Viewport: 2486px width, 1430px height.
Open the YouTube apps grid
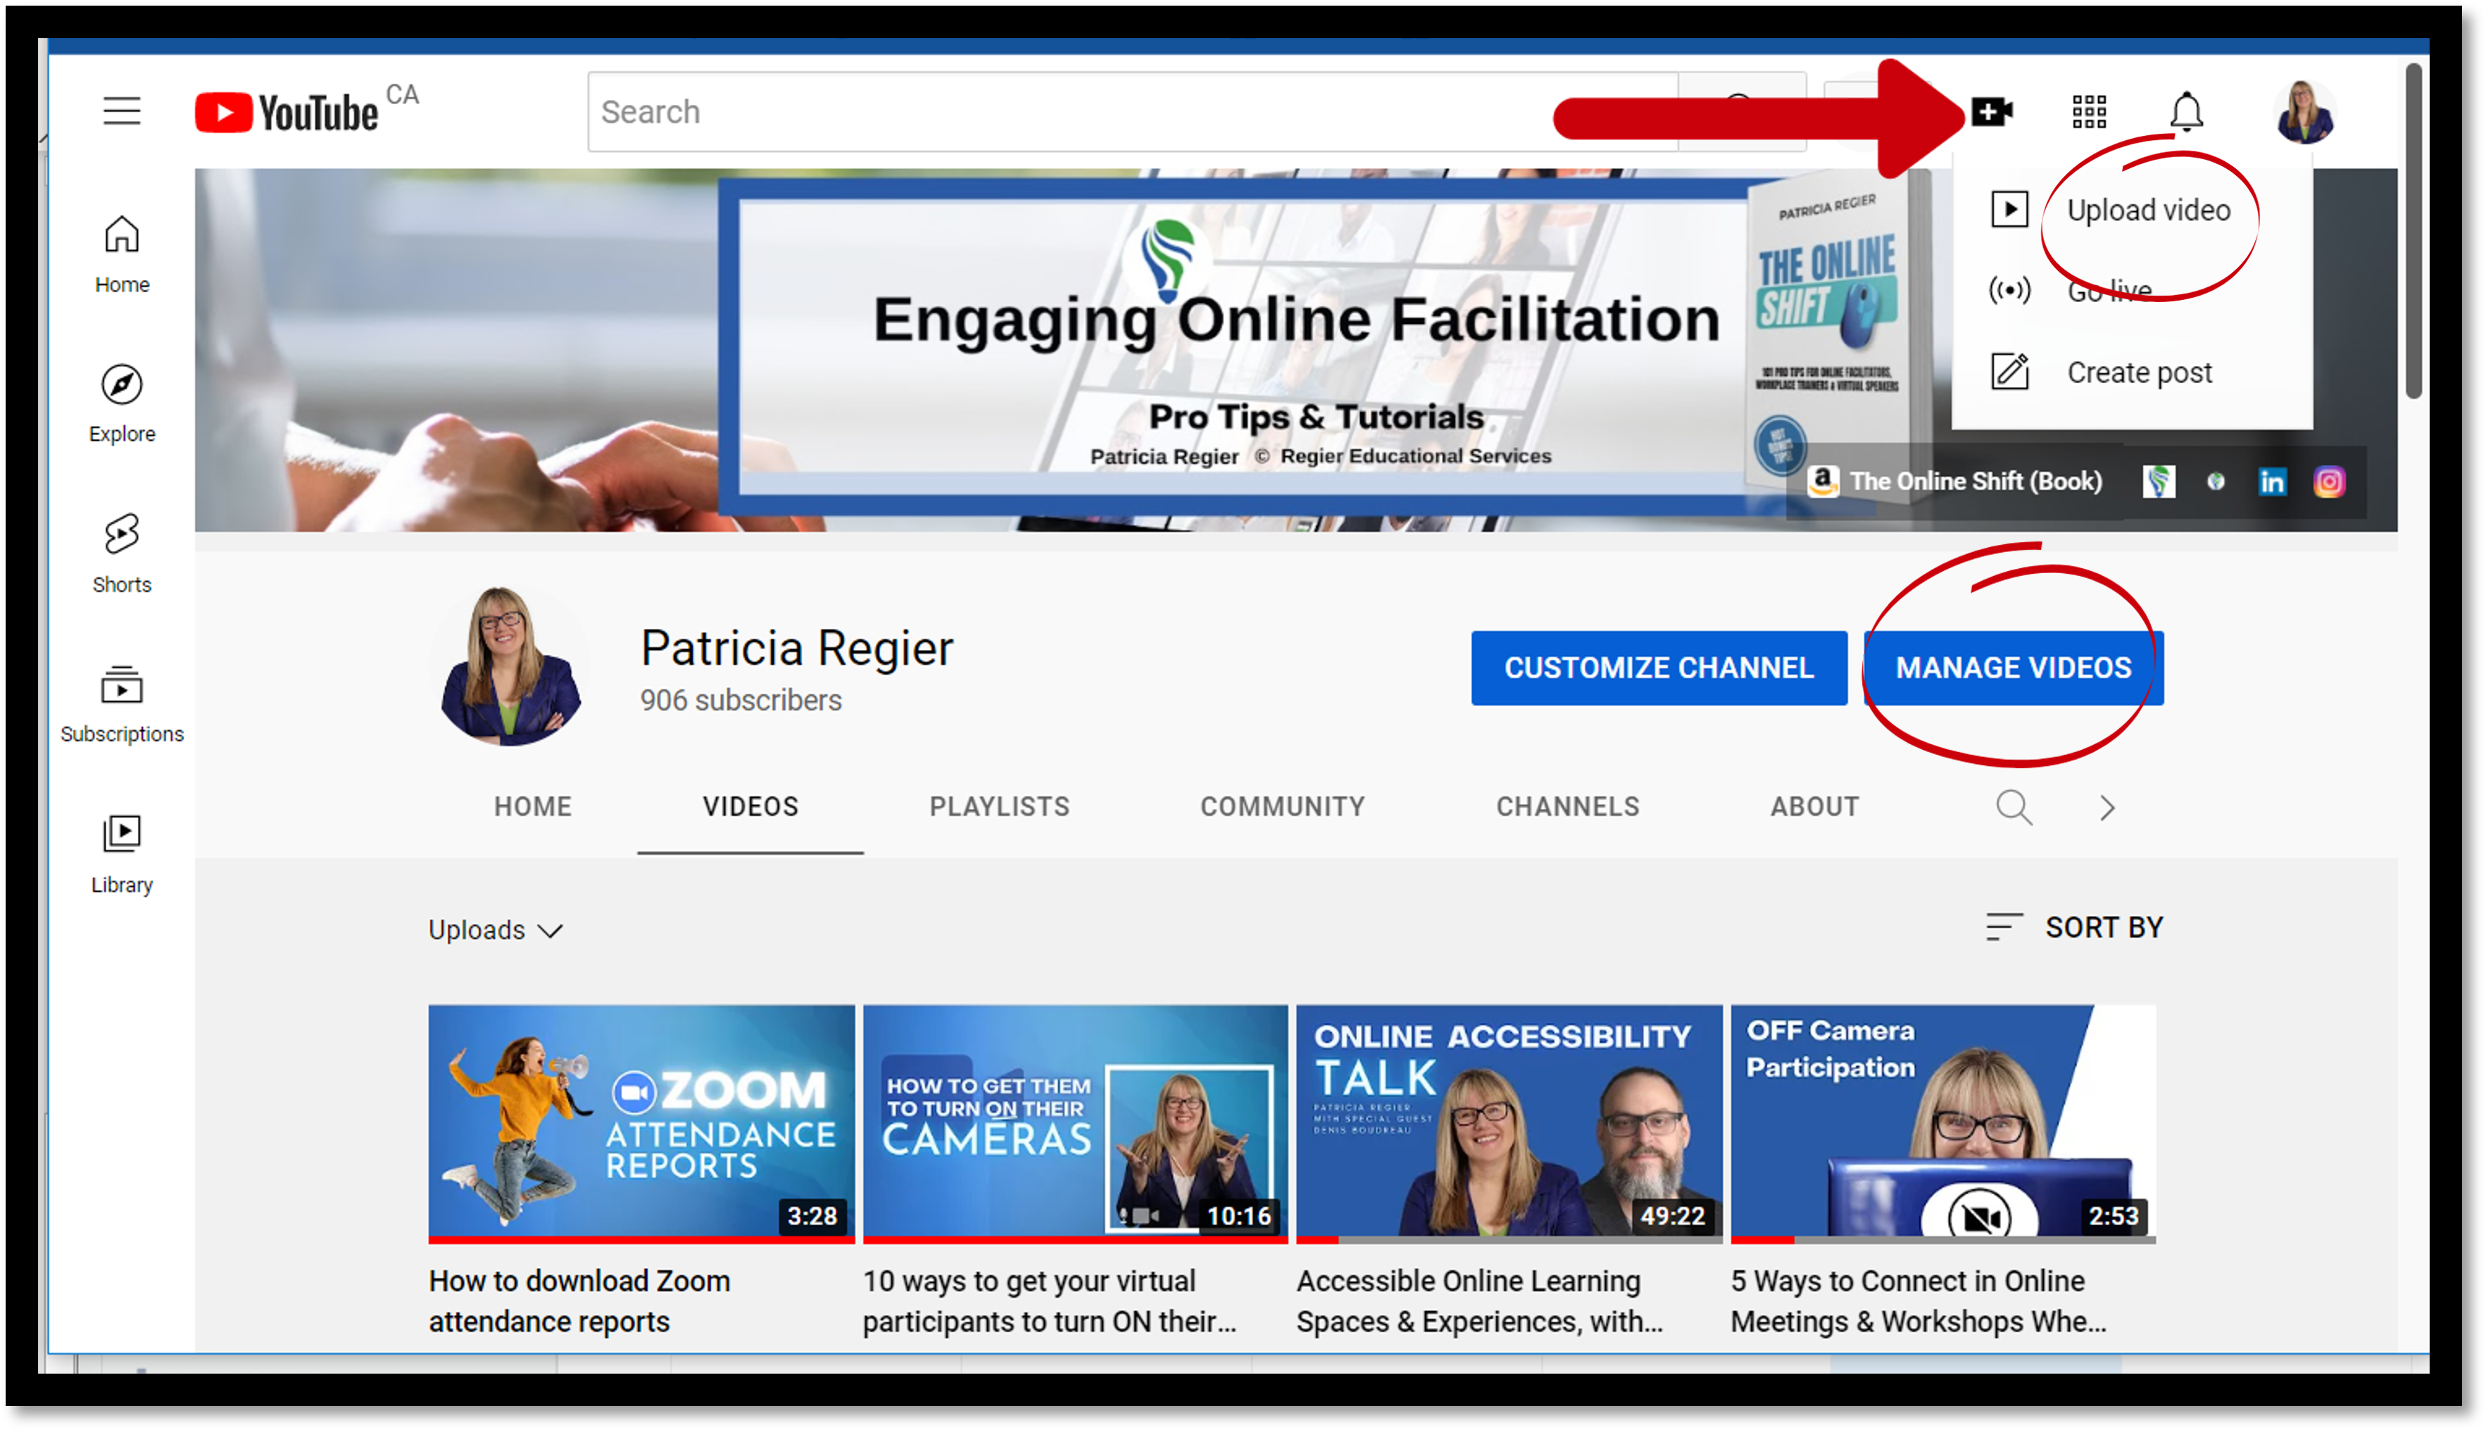(2090, 112)
